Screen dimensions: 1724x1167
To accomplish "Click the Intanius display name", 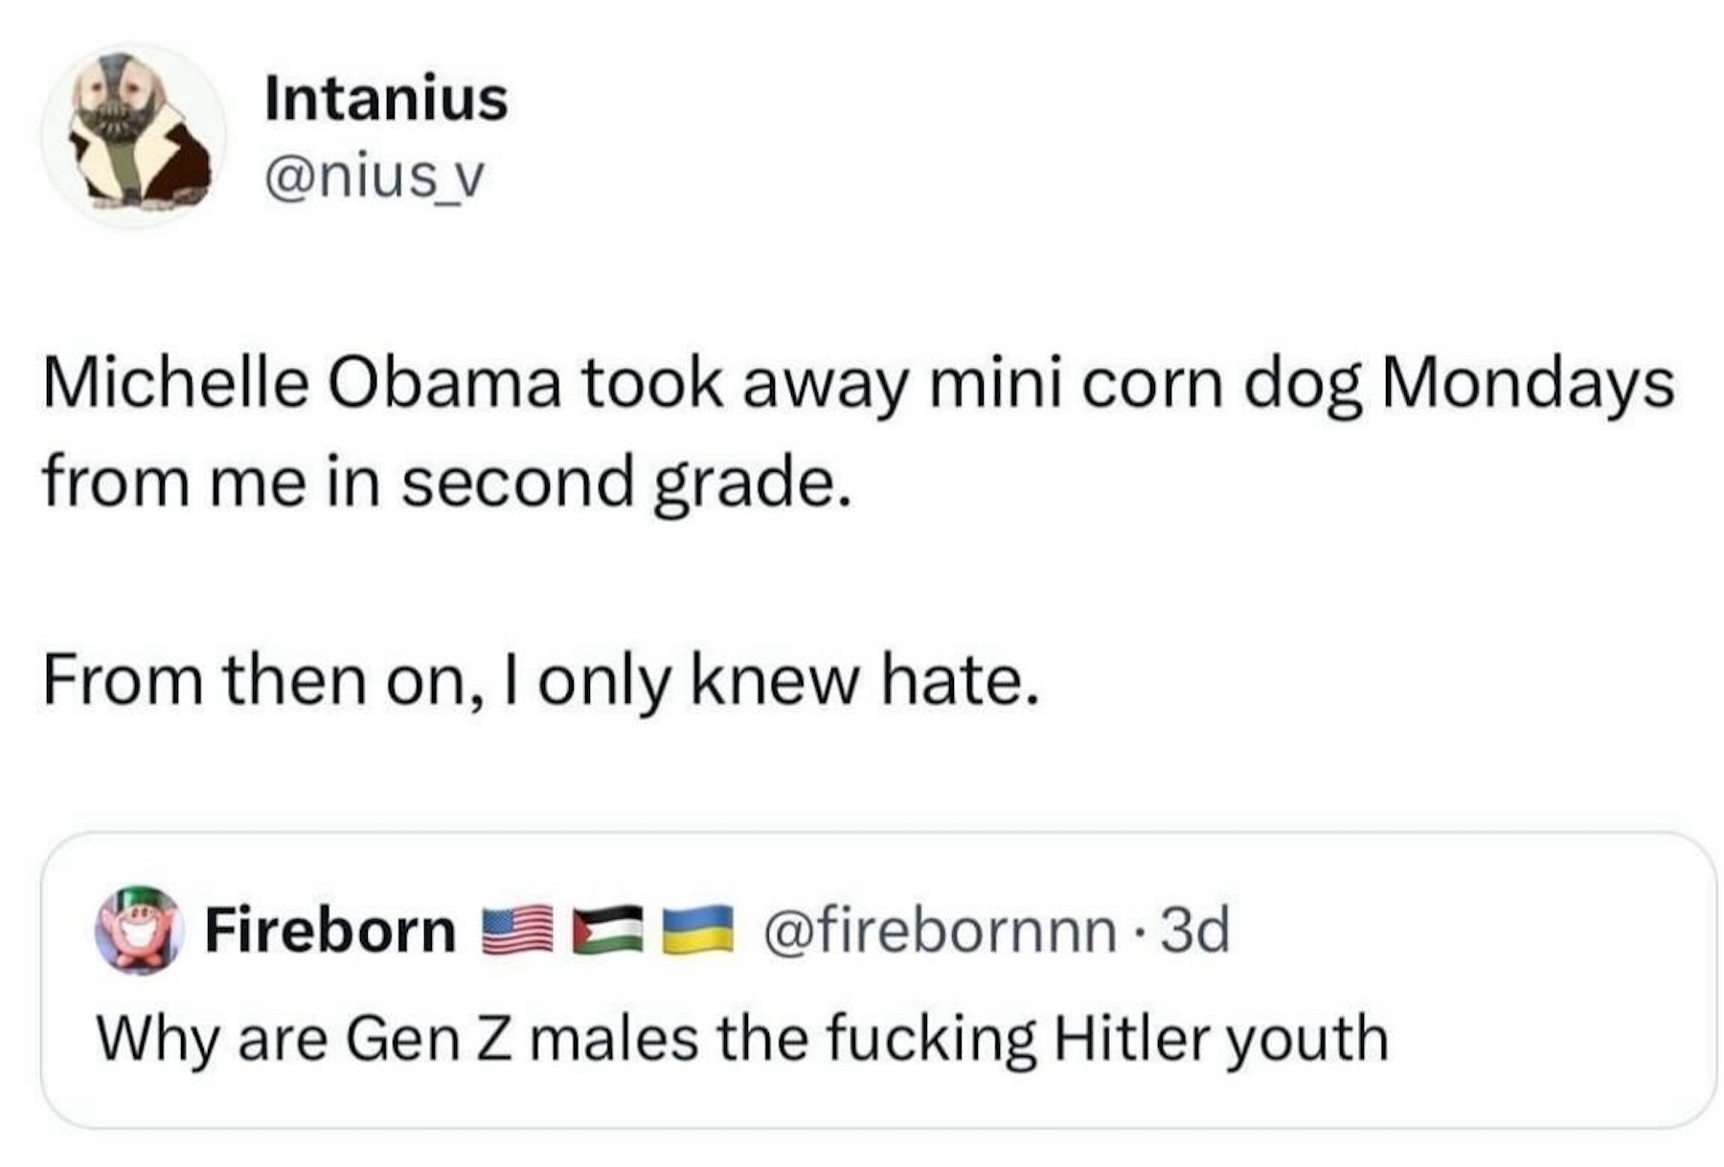I will [386, 99].
